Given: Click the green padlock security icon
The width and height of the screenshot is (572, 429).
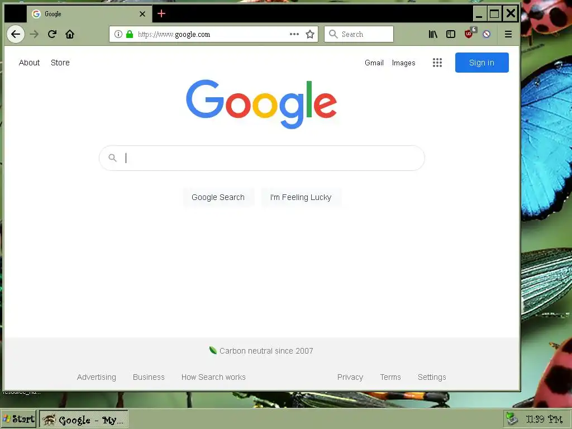Looking at the screenshot, I should coord(130,34).
